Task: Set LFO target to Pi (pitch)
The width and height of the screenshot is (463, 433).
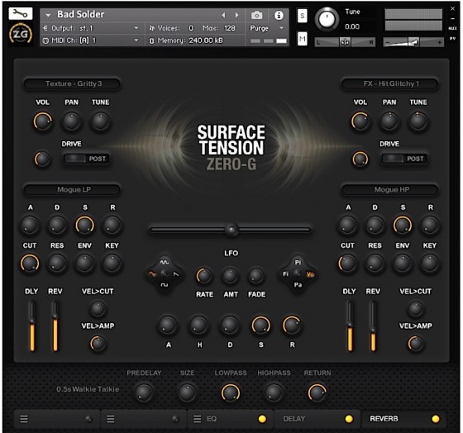Action: [x=298, y=263]
